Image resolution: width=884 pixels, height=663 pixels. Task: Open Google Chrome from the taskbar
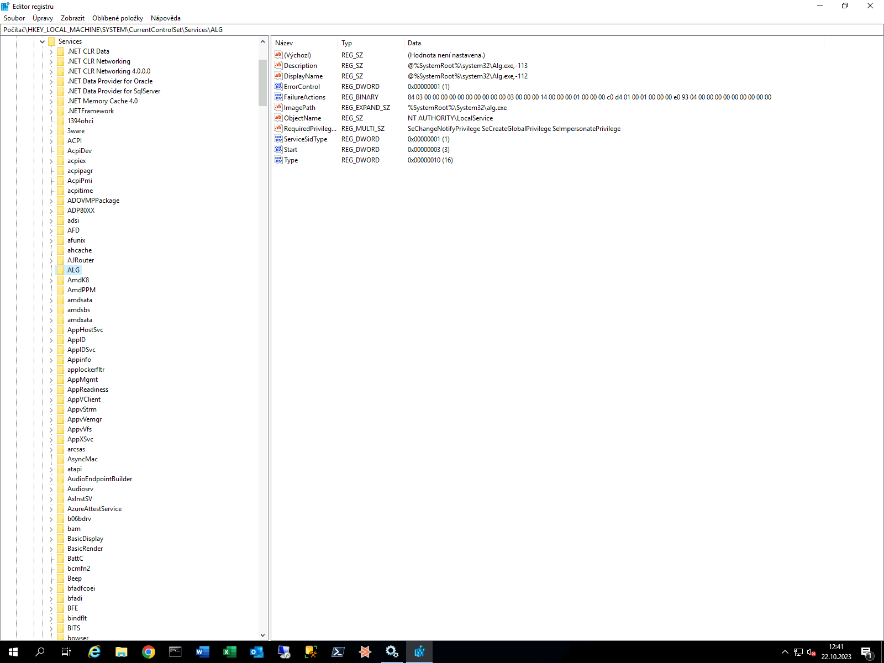point(148,652)
